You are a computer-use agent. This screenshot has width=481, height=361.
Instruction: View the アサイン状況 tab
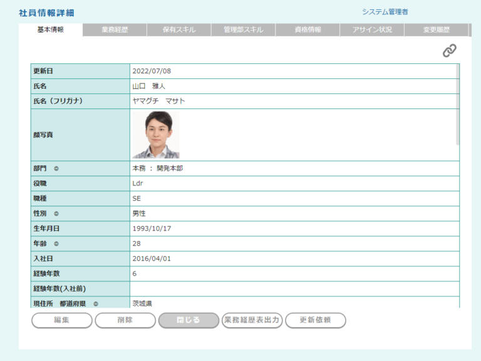coord(372,30)
